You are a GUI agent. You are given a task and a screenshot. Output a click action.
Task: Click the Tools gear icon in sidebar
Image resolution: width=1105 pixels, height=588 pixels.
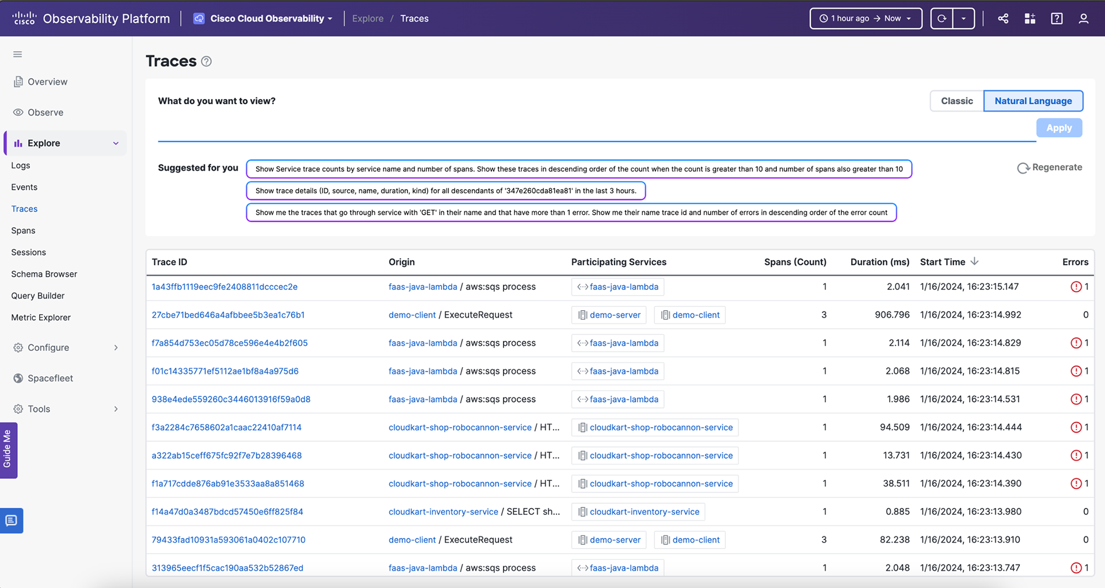click(18, 409)
